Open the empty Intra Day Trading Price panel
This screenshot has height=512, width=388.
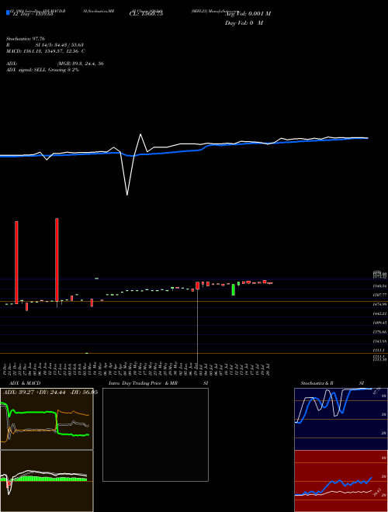(155, 434)
